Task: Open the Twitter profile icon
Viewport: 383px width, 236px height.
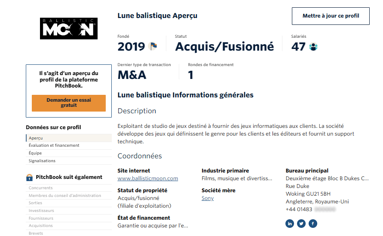Action: [301, 224]
